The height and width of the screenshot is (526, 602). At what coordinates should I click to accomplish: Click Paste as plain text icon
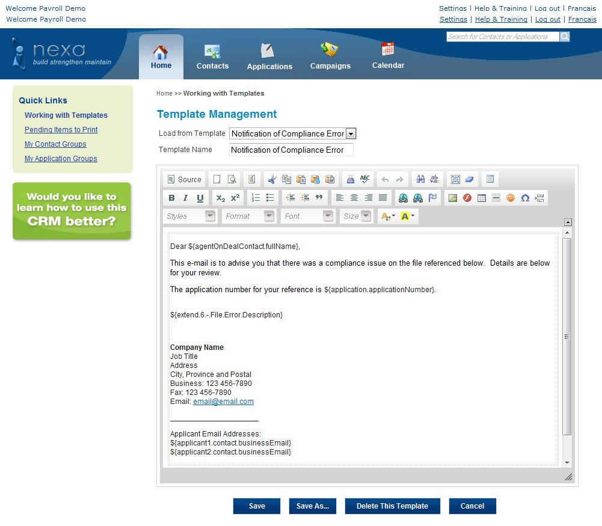tap(315, 179)
